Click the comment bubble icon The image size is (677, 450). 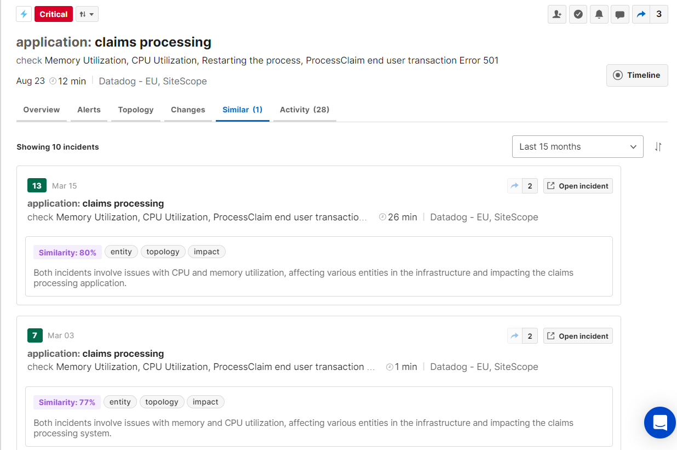pyautogui.click(x=620, y=14)
